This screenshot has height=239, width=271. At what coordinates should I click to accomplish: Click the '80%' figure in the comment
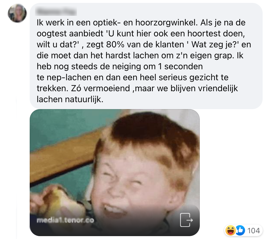115,44
